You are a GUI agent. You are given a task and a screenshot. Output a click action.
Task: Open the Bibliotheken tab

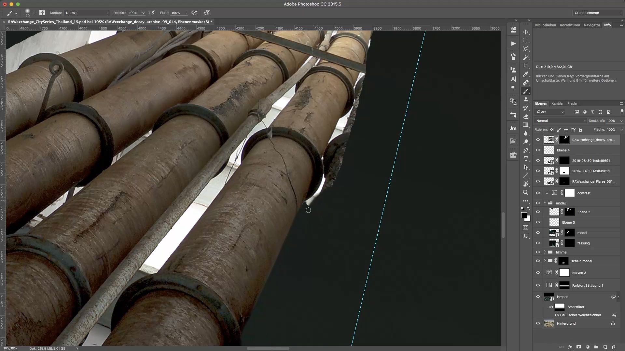coord(546,25)
